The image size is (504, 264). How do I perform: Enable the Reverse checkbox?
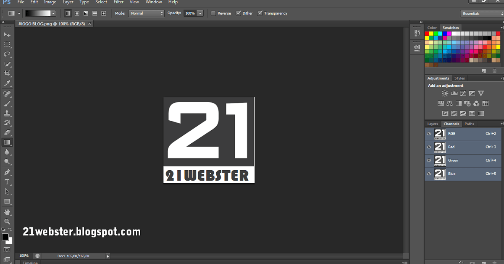pos(213,13)
